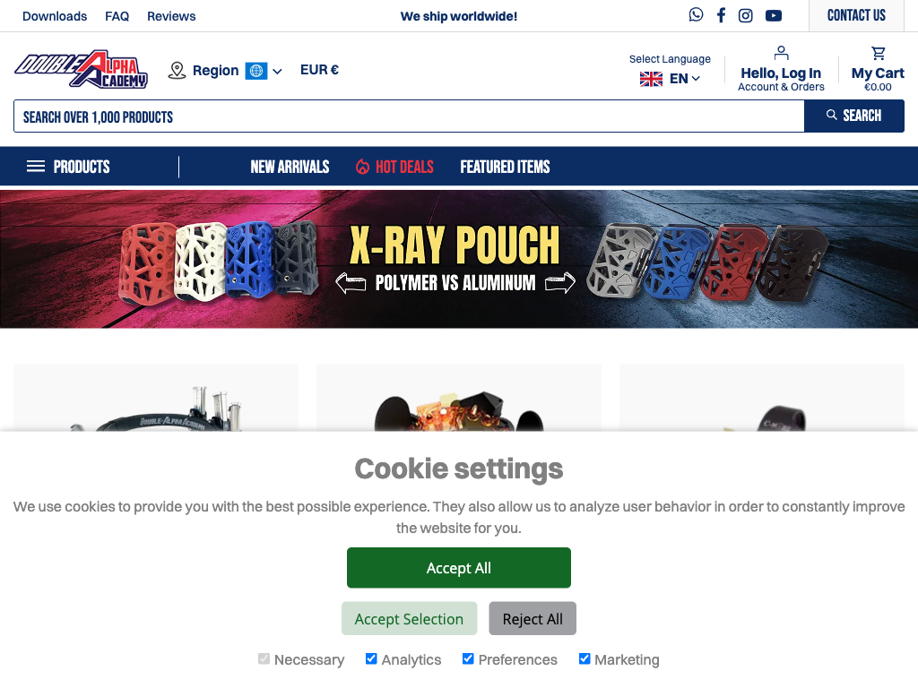The width and height of the screenshot is (918, 688).
Task: Open the WhatsApp icon in header
Action: pos(696,15)
